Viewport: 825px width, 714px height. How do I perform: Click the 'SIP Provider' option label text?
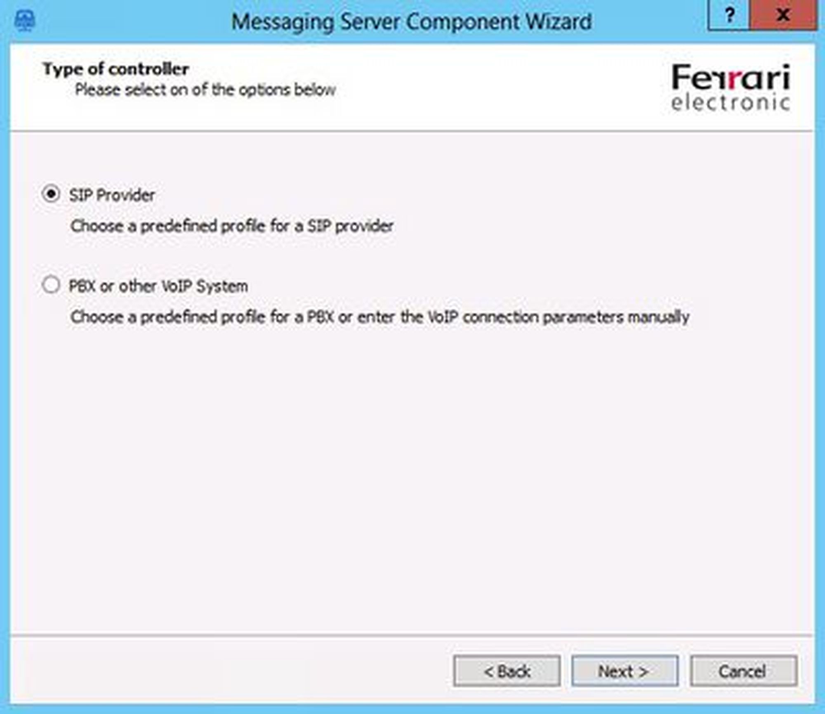[112, 195]
